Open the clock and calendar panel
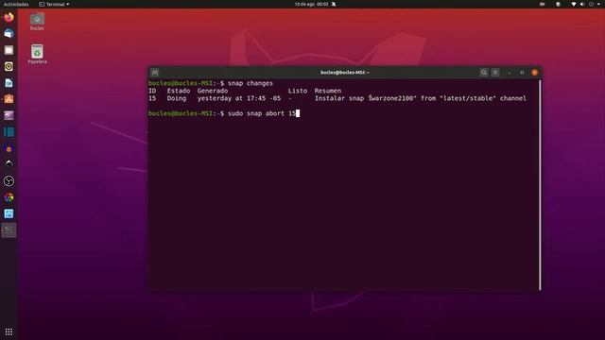Viewport: 605px width, 340px height. tap(311, 4)
